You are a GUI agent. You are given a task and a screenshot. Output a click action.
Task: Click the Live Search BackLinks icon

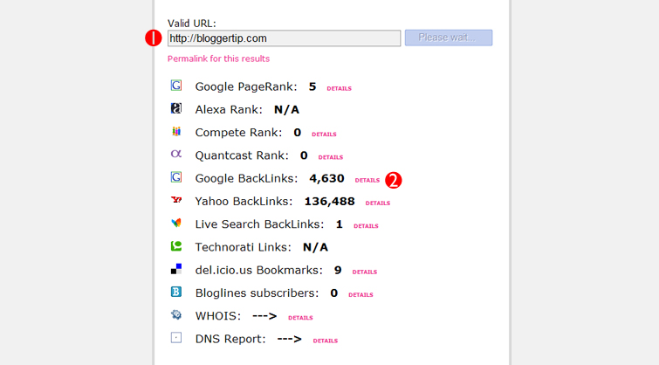(176, 224)
